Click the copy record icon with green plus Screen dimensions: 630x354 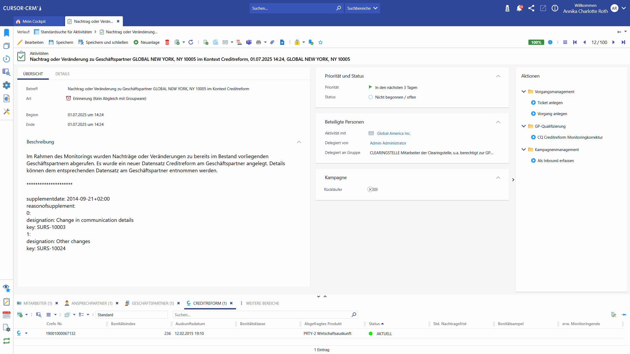(x=177, y=42)
